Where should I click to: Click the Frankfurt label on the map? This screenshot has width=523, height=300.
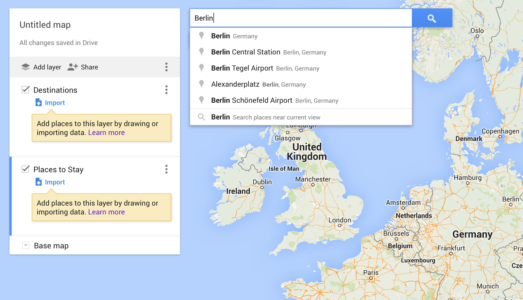(x=451, y=248)
